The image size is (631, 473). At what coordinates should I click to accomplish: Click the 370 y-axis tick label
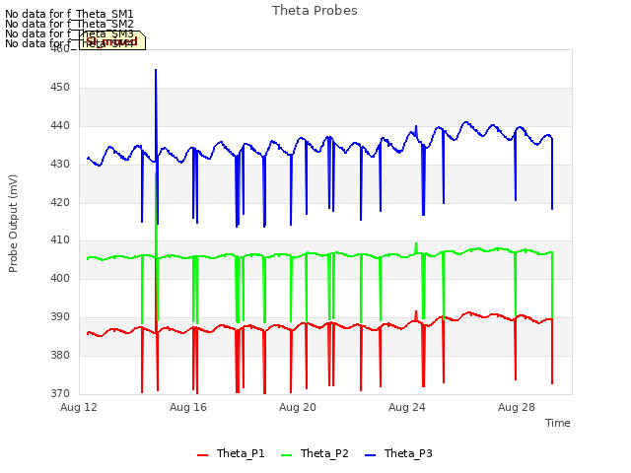pos(60,393)
